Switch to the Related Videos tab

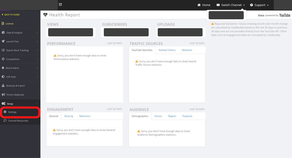167,50
